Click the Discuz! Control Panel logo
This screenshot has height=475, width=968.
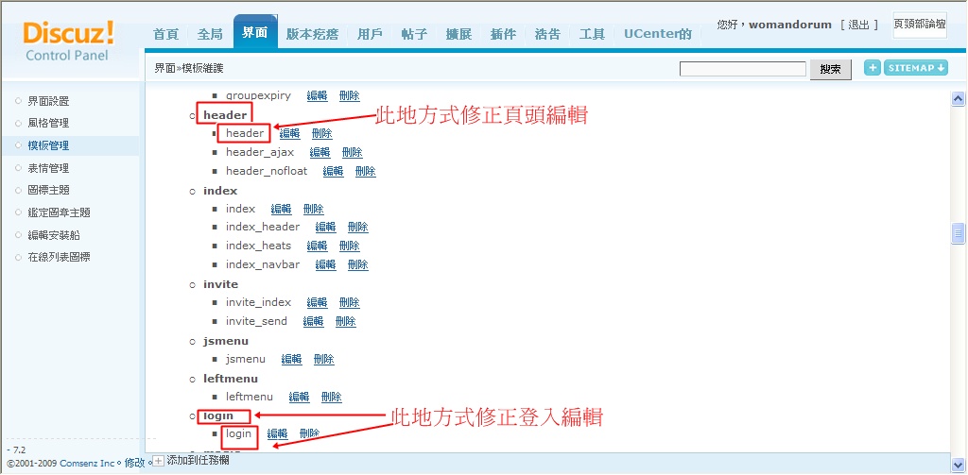[x=68, y=41]
